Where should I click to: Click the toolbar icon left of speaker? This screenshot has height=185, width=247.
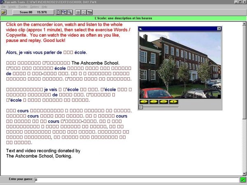[x=78, y=12]
